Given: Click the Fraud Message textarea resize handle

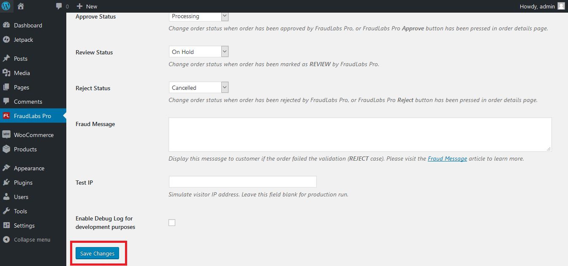Looking at the screenshot, I should 549,149.
